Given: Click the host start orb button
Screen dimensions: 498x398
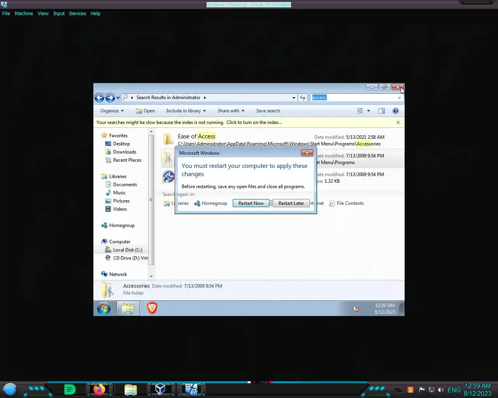Looking at the screenshot, I should tap(10, 389).
